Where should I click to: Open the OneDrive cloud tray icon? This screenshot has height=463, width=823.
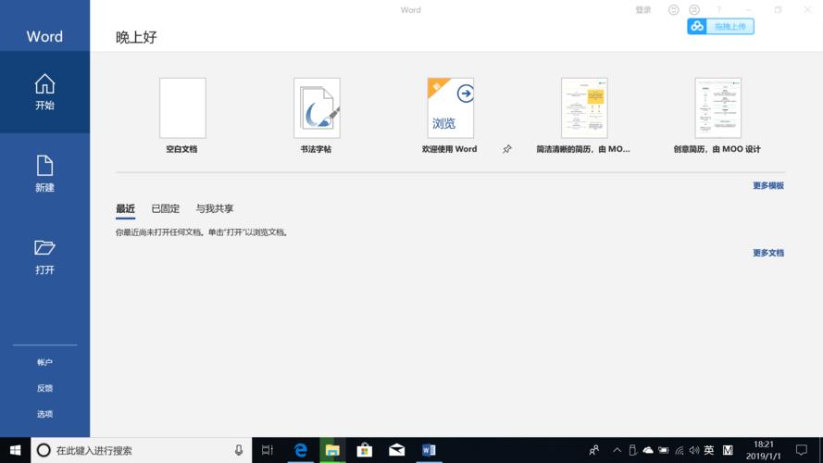click(x=648, y=450)
